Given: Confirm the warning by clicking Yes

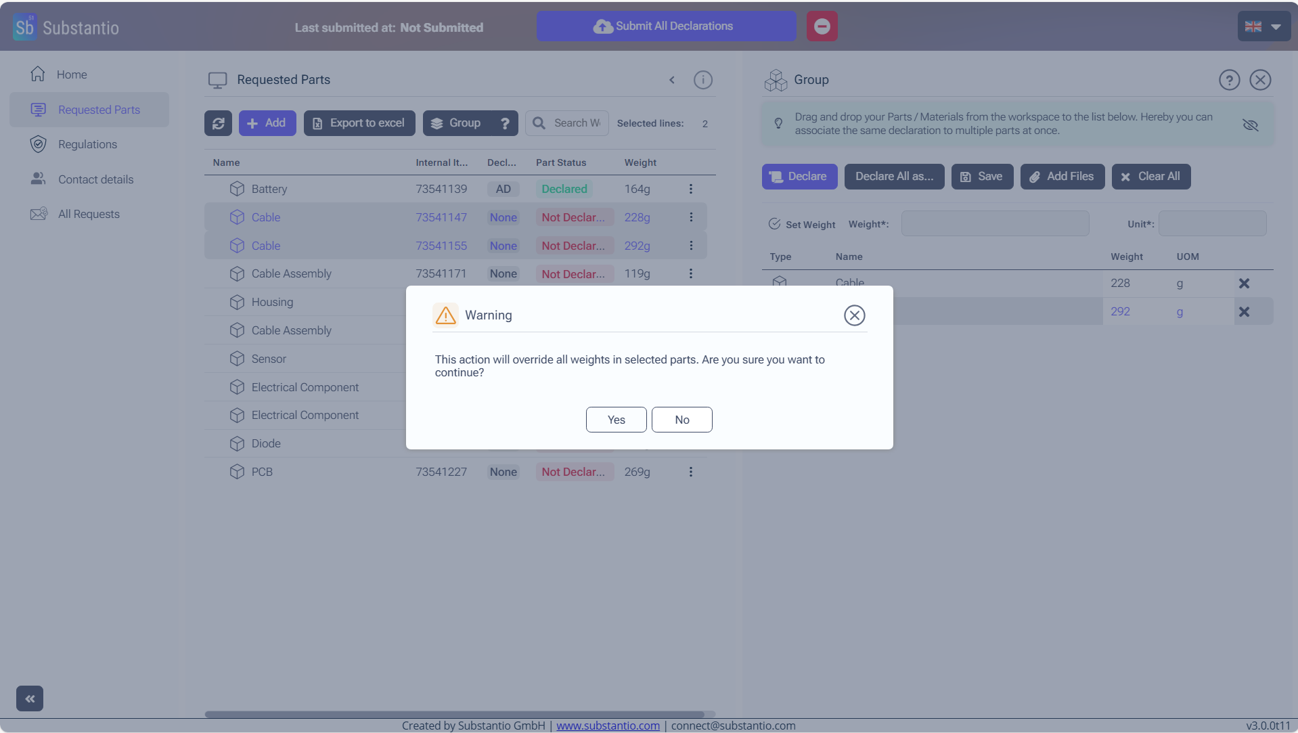Looking at the screenshot, I should click(616, 420).
